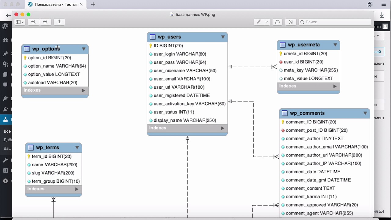Rotate the image with the Preview toolbar

tap(277, 22)
